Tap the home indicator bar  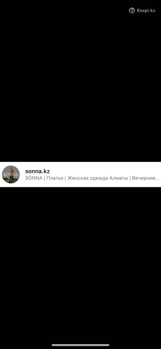(80, 345)
